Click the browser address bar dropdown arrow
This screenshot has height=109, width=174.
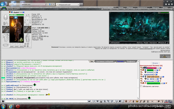(x=48, y=4)
